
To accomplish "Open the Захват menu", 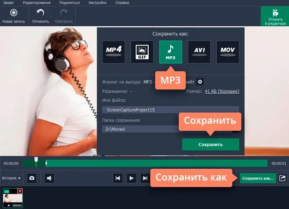I will pyautogui.click(x=9, y=3).
